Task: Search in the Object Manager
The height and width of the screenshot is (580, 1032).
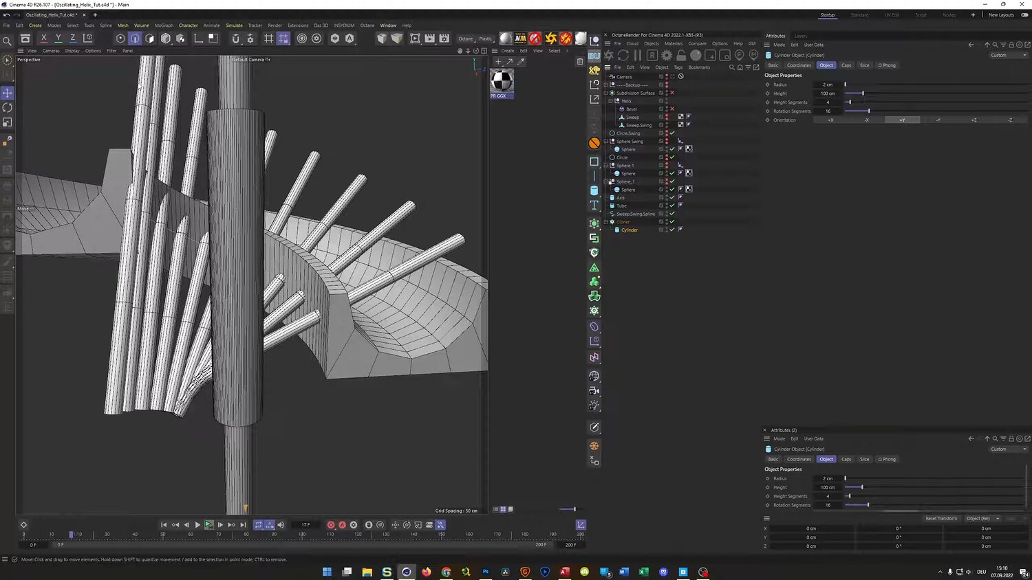Action: pos(732,67)
